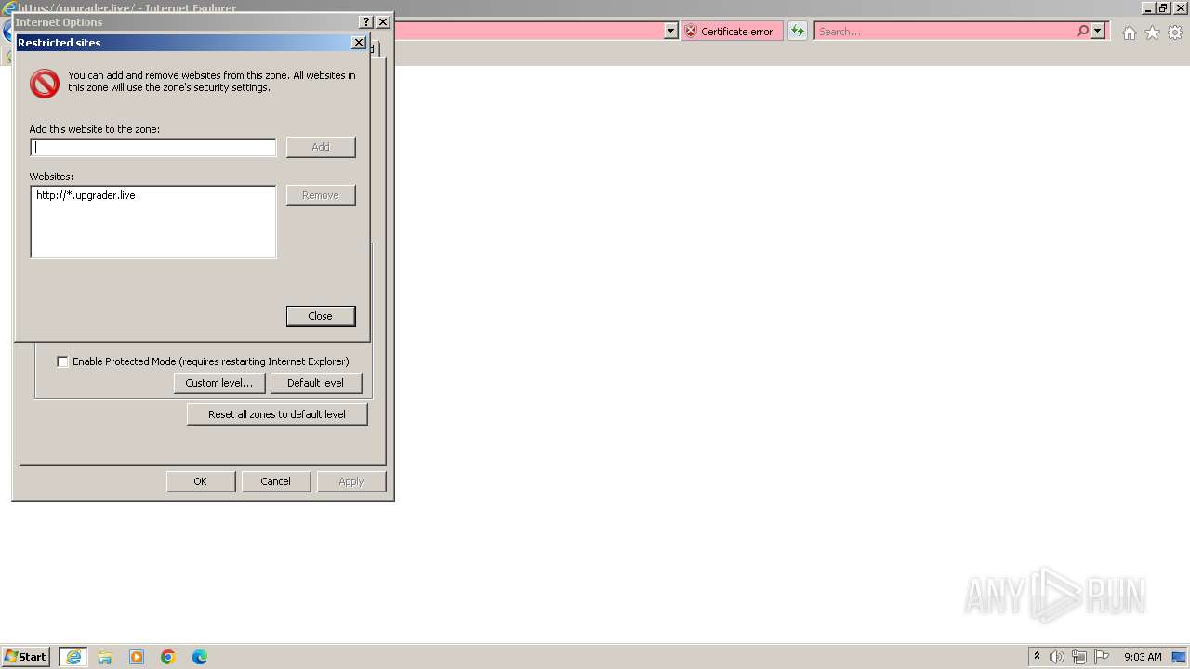Click the greyed Add button

tap(321, 147)
